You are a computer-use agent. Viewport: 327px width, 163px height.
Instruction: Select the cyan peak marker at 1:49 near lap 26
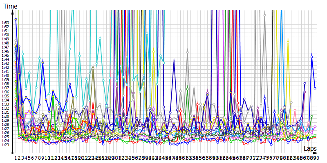click(x=100, y=38)
